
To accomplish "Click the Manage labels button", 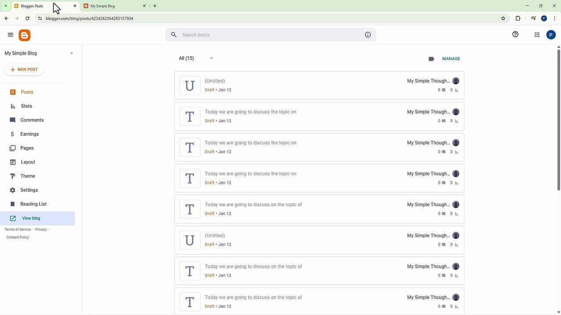I will (x=451, y=59).
